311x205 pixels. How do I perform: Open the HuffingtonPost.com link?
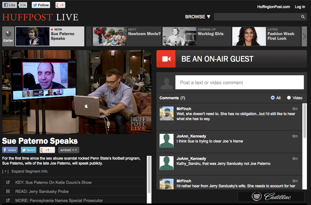tap(273, 7)
